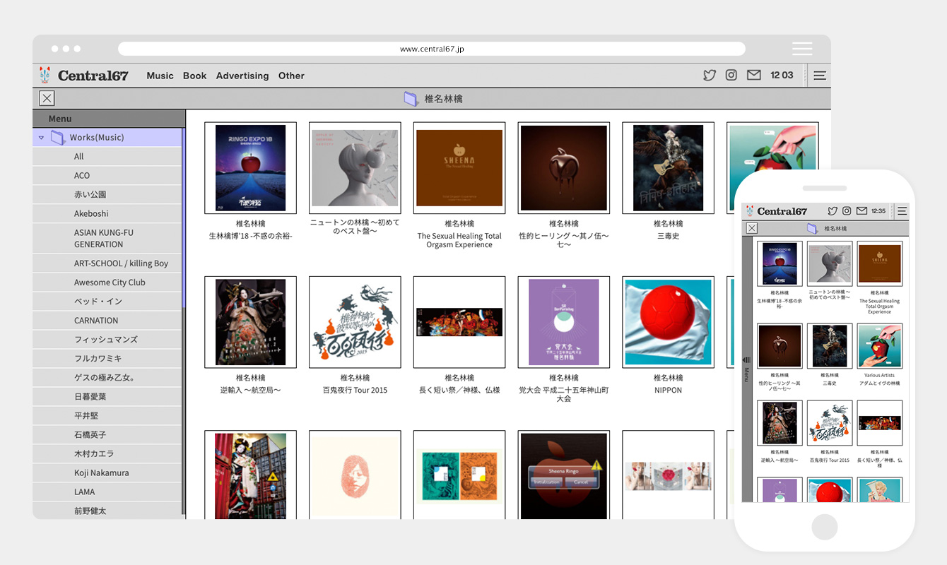Open the desktop 生林檎博'18 RINGO EXPO cover
Image resolution: width=947 pixels, height=565 pixels.
pos(250,168)
